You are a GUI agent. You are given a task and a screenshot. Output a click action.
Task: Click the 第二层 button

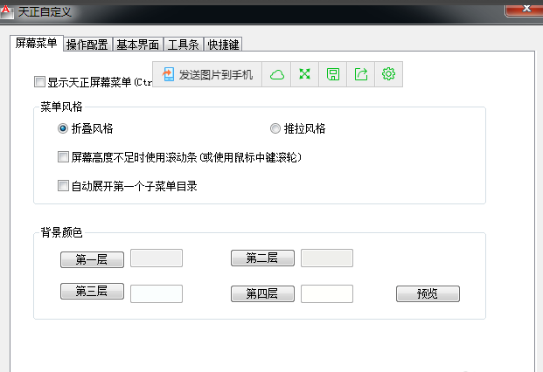[262, 258]
